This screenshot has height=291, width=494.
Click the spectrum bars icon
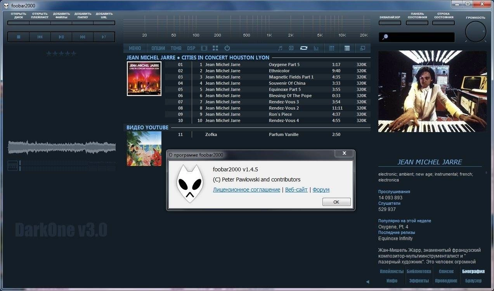[x=316, y=48]
